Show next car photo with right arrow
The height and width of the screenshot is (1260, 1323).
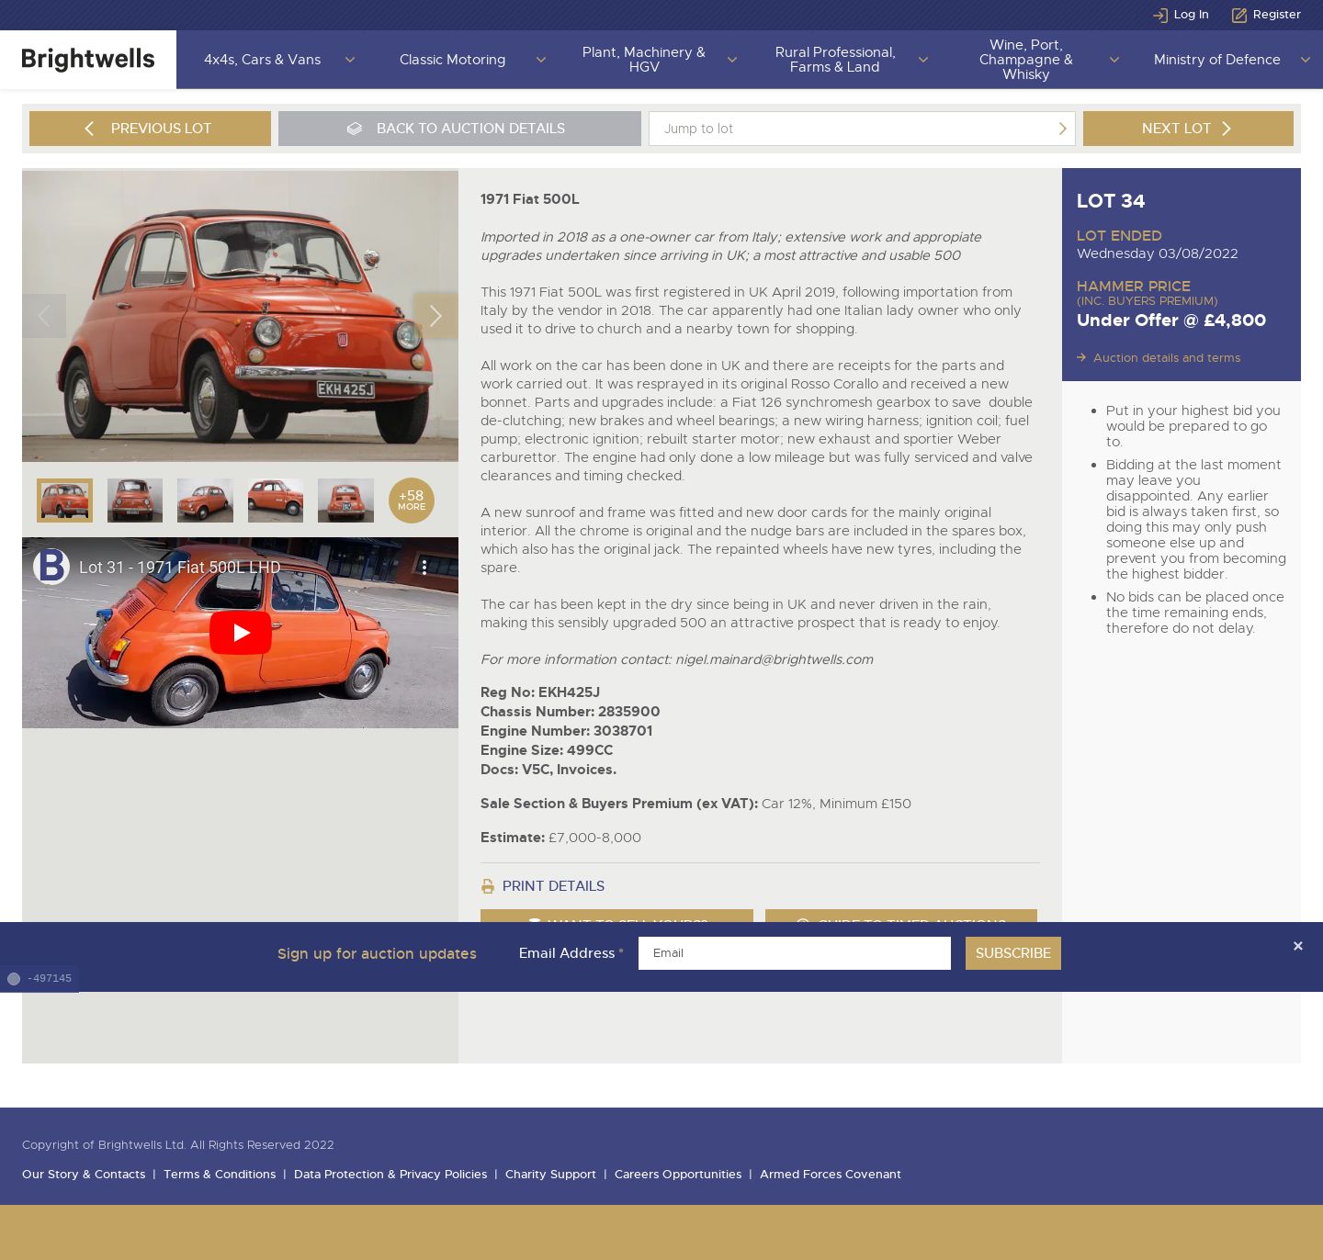click(x=435, y=316)
